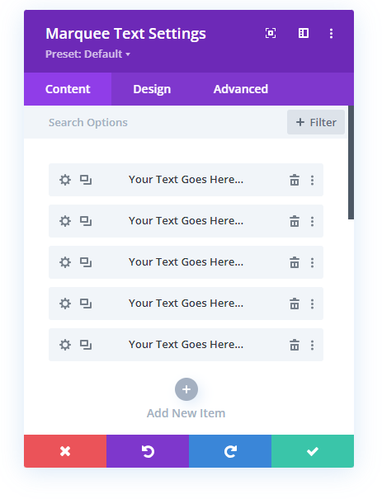Viewport: 382px width, 499px height.
Task: Discard changes with red X button
Action: tap(65, 451)
